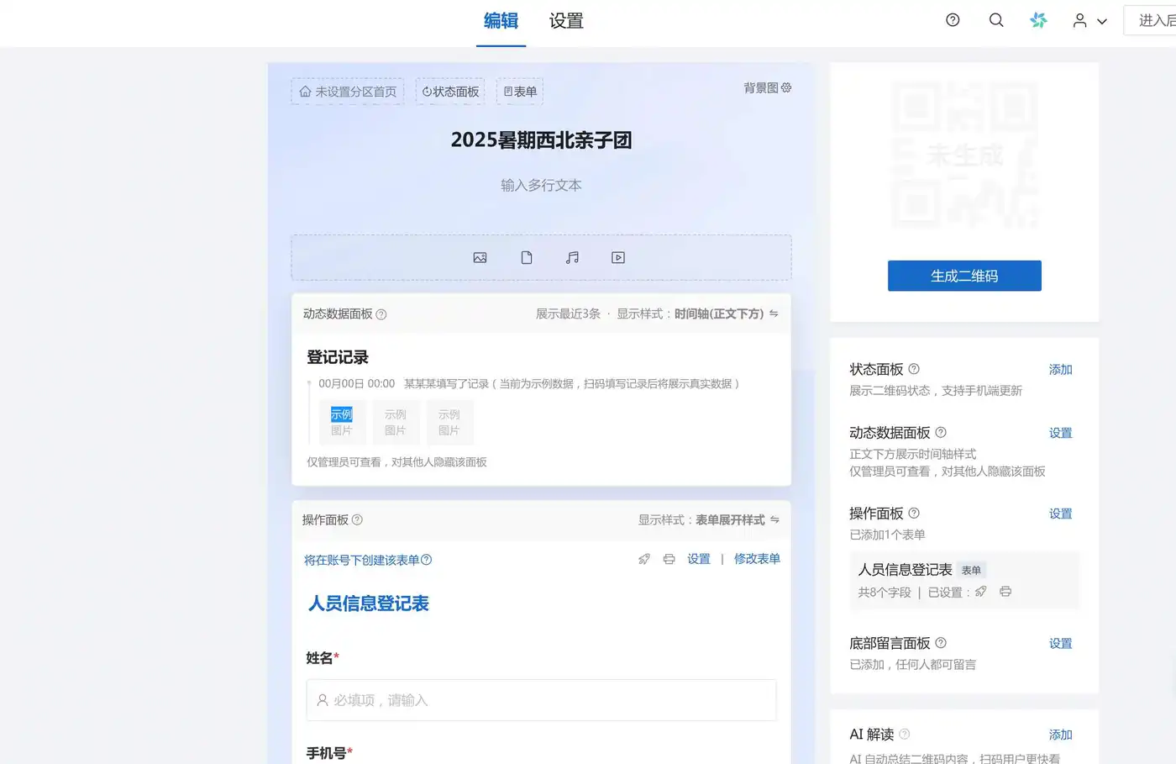
Task: Click the 输入多行文本 placeholder
Action: click(542, 185)
